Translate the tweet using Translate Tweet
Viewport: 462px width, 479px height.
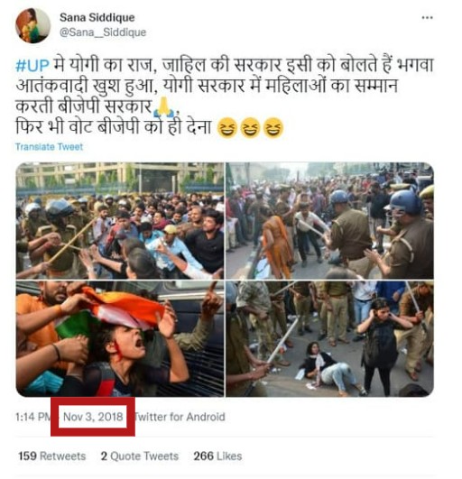[50, 147]
